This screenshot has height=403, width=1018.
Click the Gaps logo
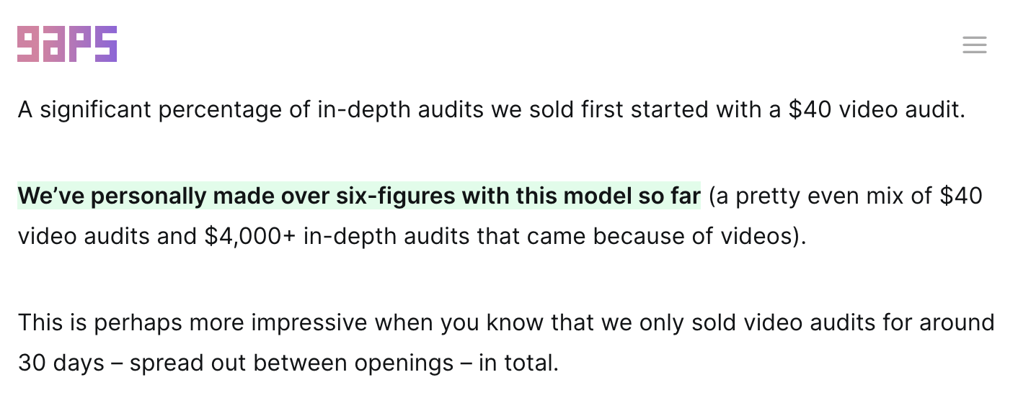[x=67, y=44]
